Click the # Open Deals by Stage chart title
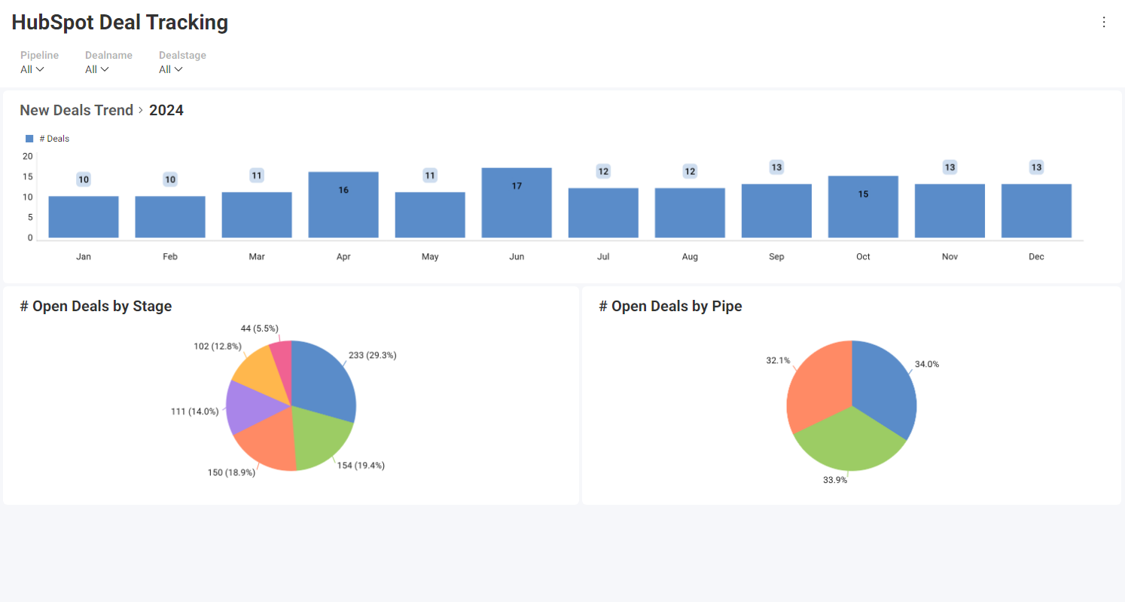Image resolution: width=1125 pixels, height=602 pixels. click(96, 306)
